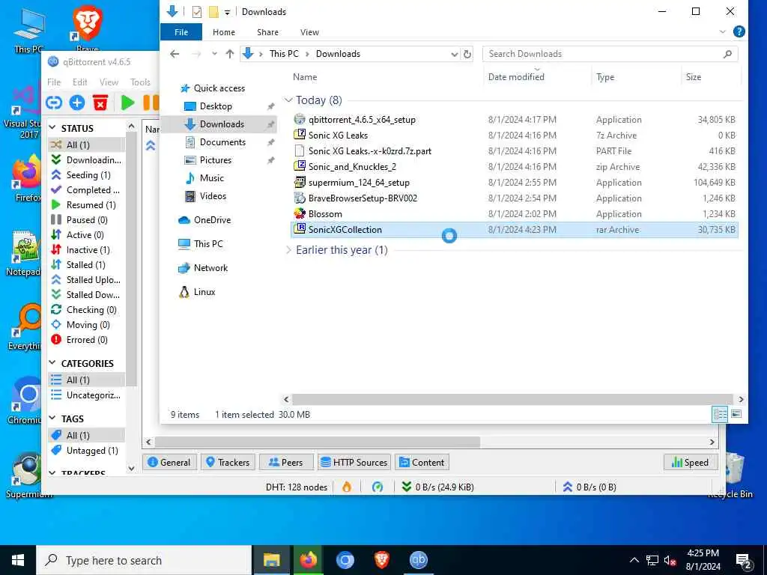Expand the Explorer ribbon chevron
This screenshot has height=575, width=767.
pyautogui.click(x=723, y=31)
